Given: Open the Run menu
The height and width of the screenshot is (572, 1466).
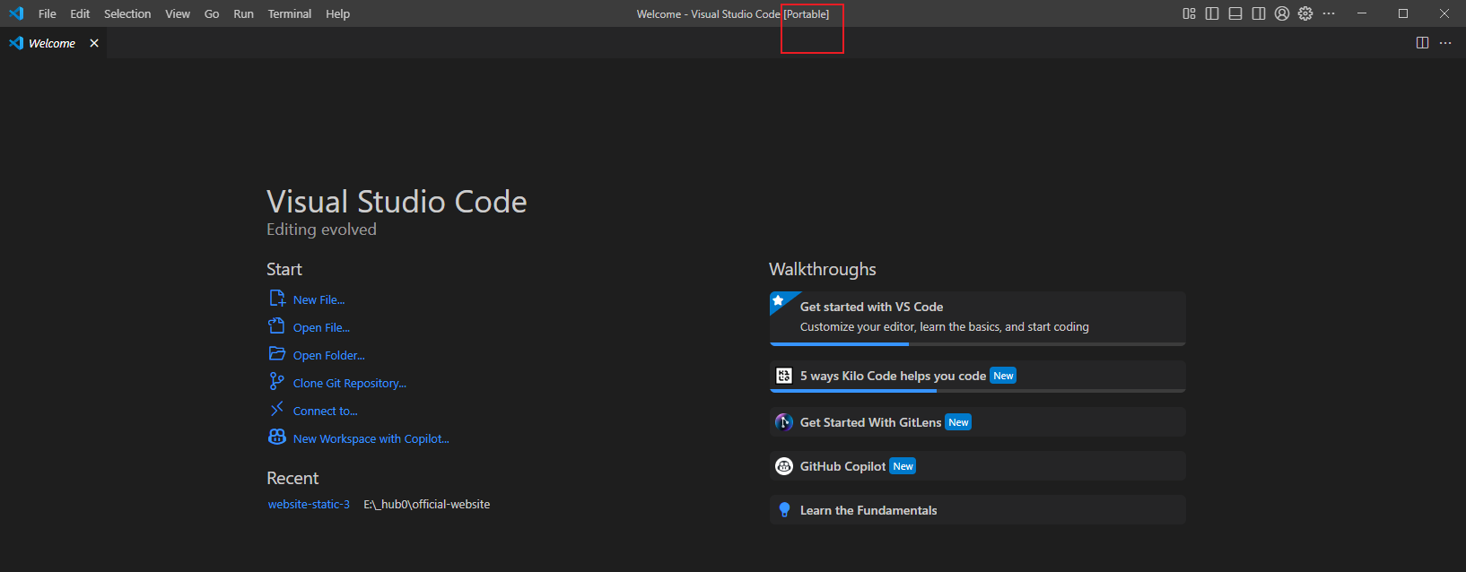Looking at the screenshot, I should tap(243, 13).
